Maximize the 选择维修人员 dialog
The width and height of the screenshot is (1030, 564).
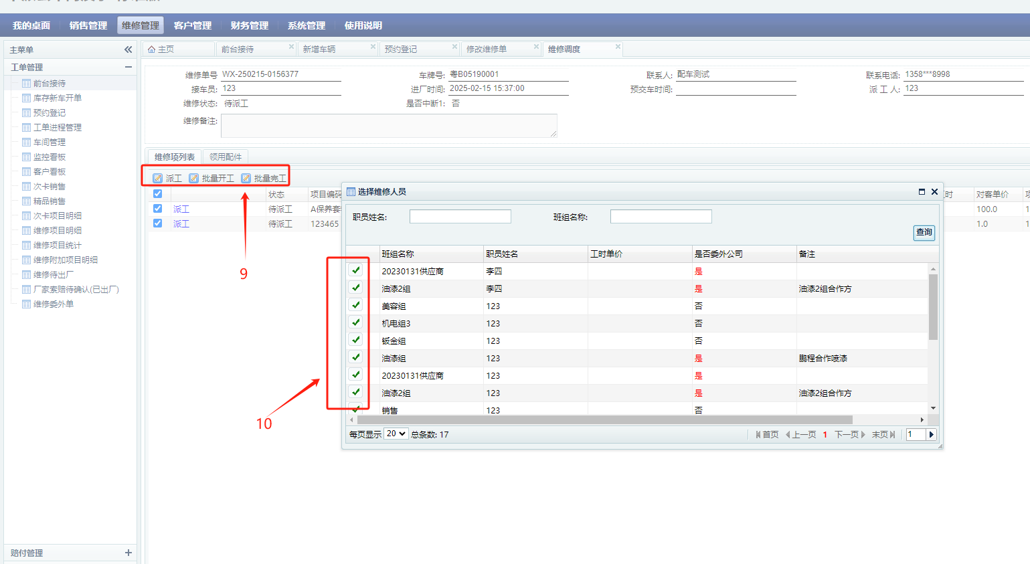click(922, 192)
